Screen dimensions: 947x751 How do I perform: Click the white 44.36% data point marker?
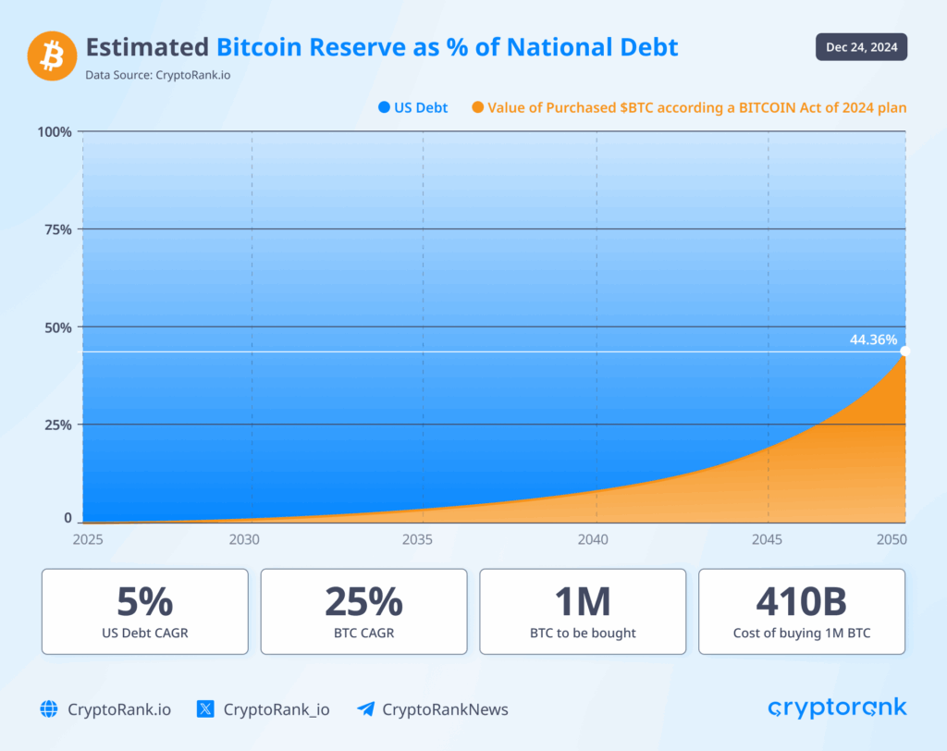pos(904,351)
